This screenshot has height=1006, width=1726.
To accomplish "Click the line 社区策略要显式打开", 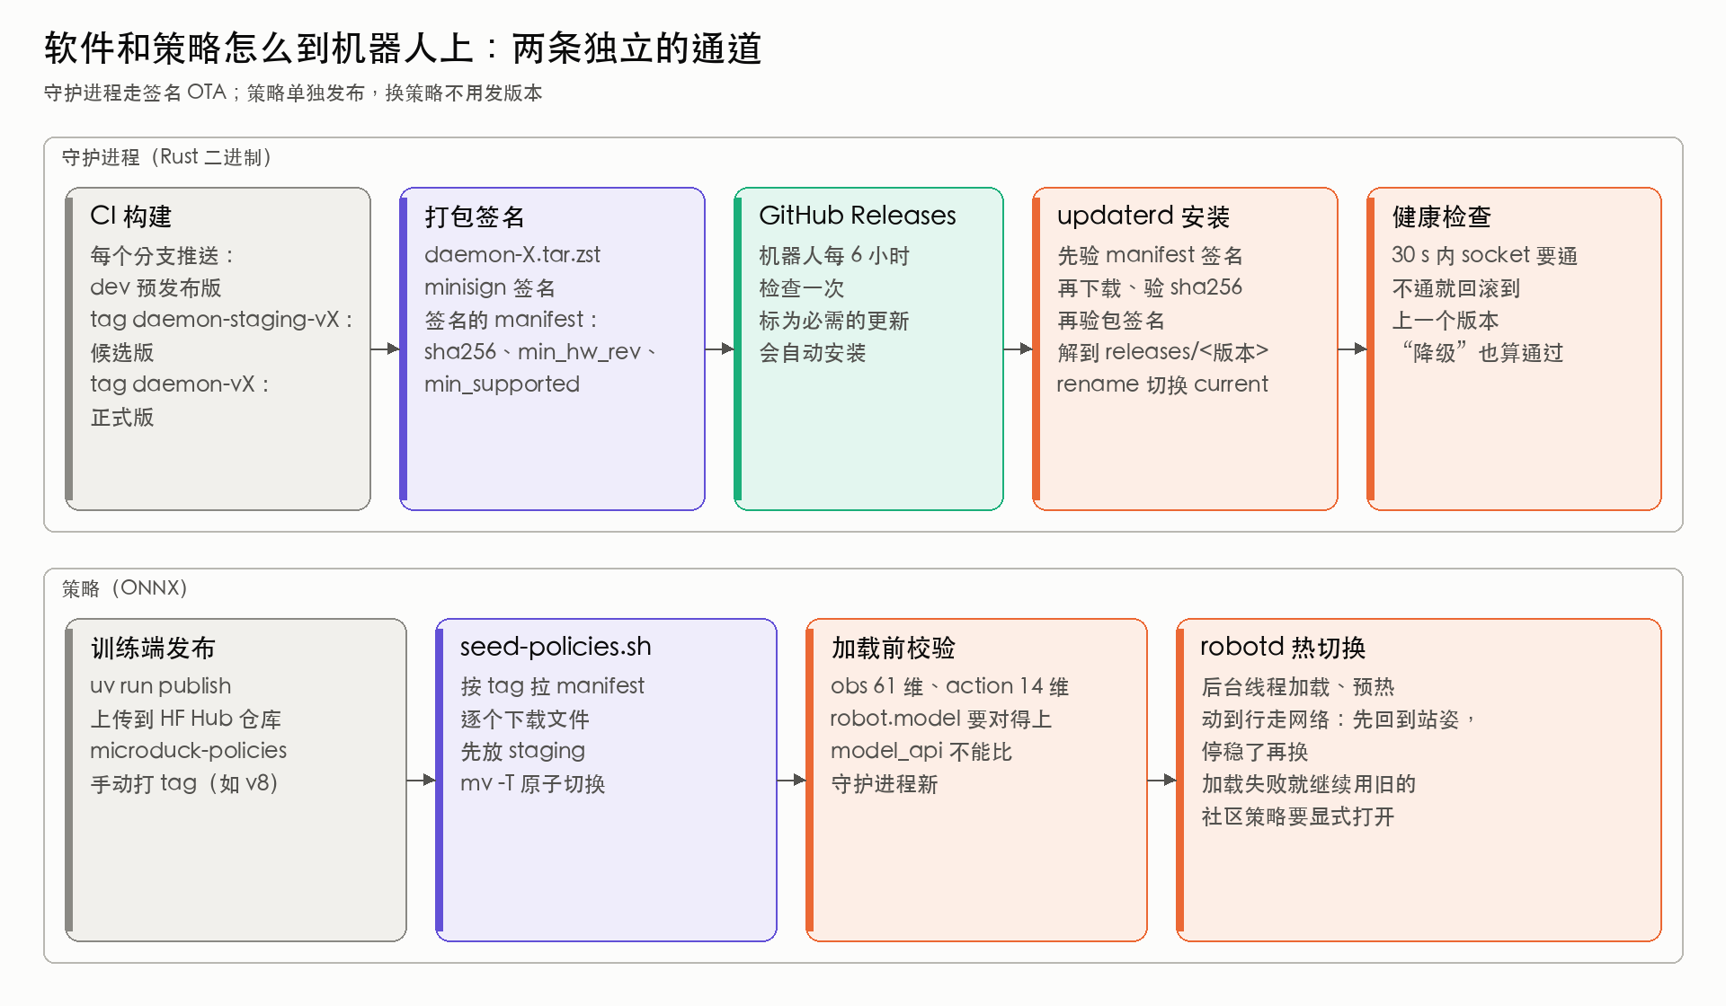I will pyautogui.click(x=1297, y=816).
